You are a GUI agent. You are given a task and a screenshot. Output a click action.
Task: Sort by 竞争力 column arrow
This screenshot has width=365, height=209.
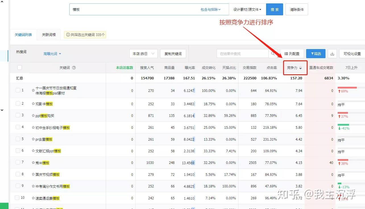300,68
